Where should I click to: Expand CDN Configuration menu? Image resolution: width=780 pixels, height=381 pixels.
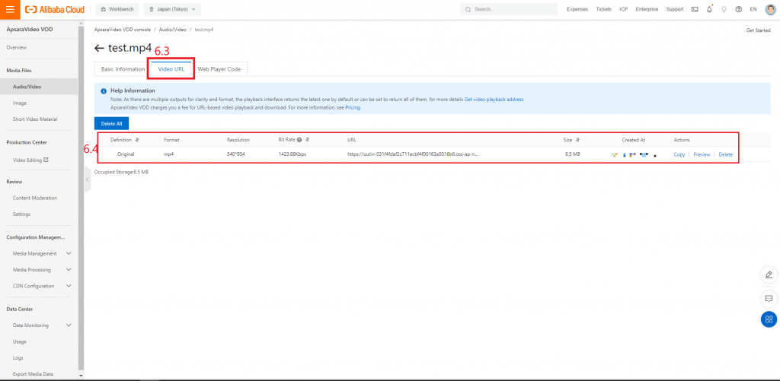click(x=69, y=286)
